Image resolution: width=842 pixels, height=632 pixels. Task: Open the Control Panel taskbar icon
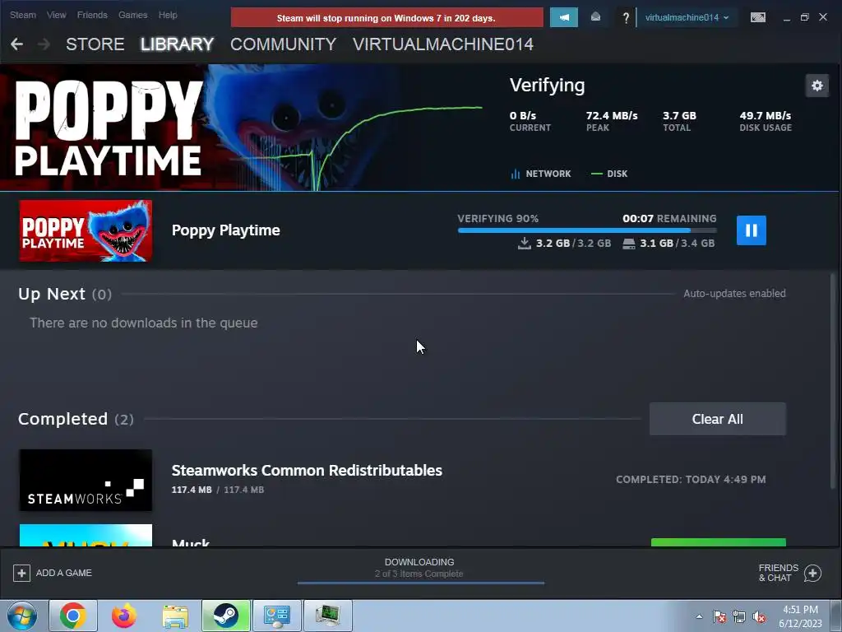click(277, 616)
